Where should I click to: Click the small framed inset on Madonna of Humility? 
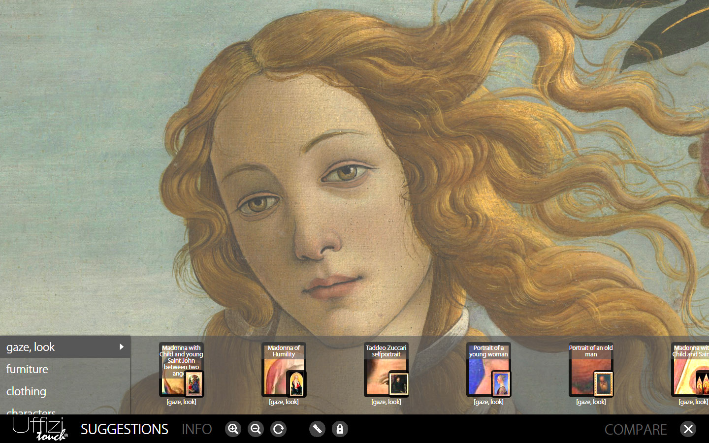pyautogui.click(x=296, y=383)
